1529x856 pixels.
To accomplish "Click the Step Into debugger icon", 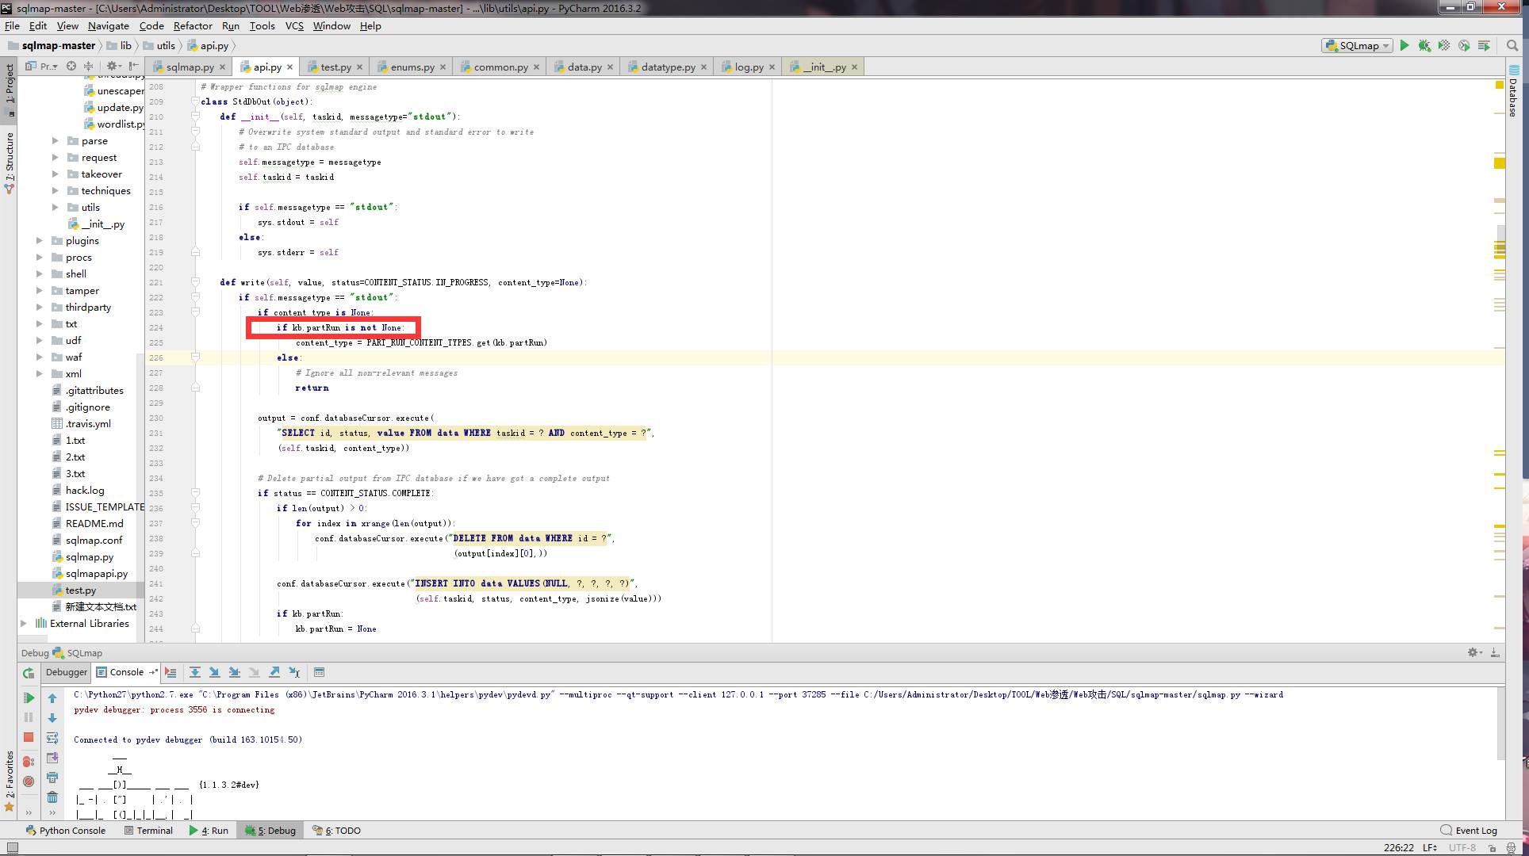I will click(215, 673).
